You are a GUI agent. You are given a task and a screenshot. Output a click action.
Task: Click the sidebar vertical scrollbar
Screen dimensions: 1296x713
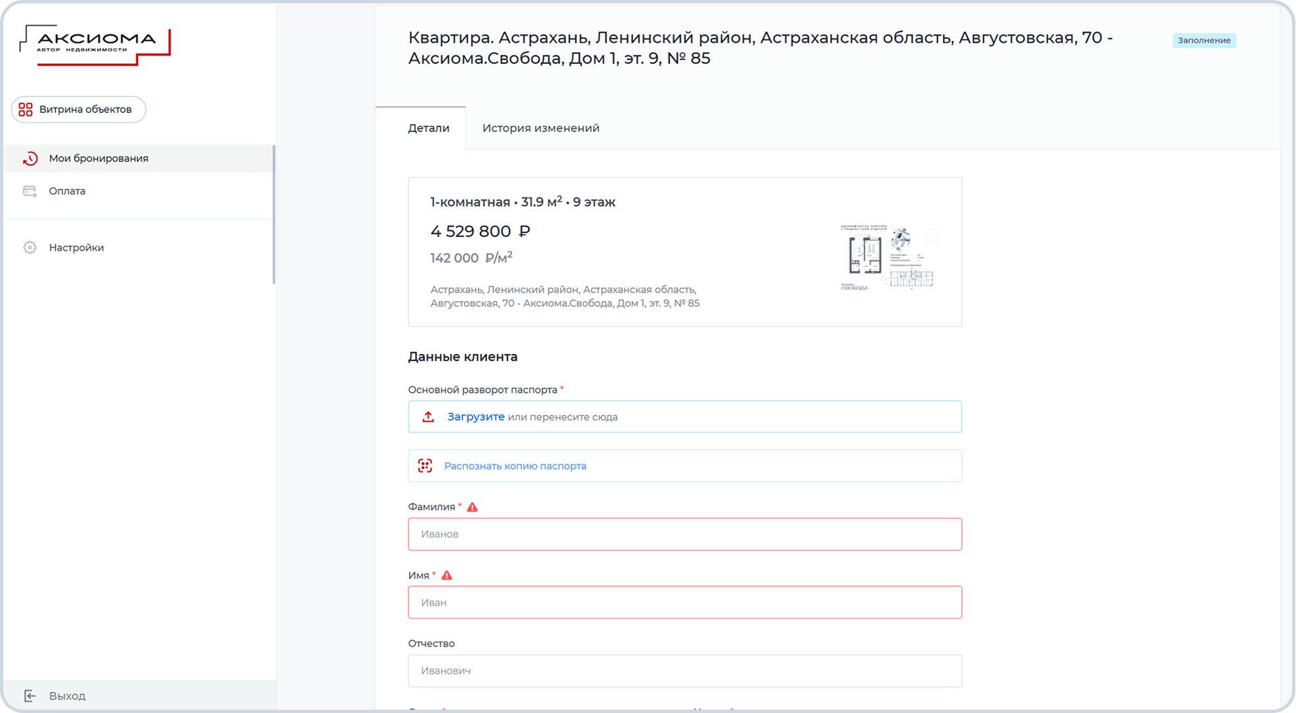pyautogui.click(x=273, y=215)
